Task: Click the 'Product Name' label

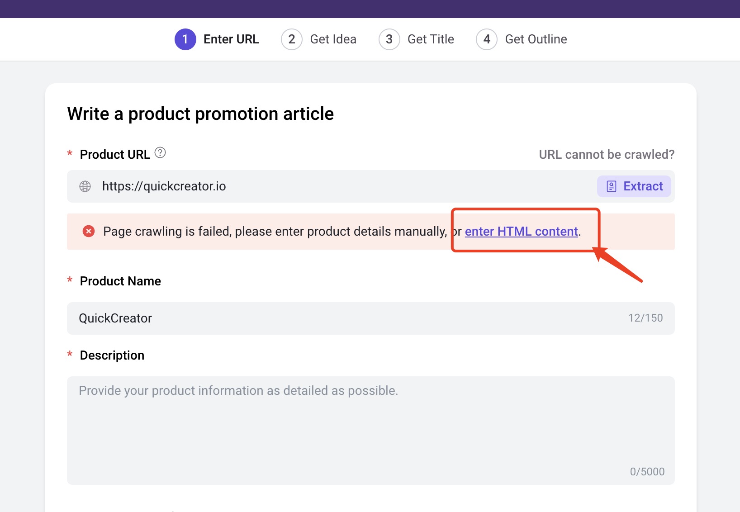Action: tap(120, 281)
